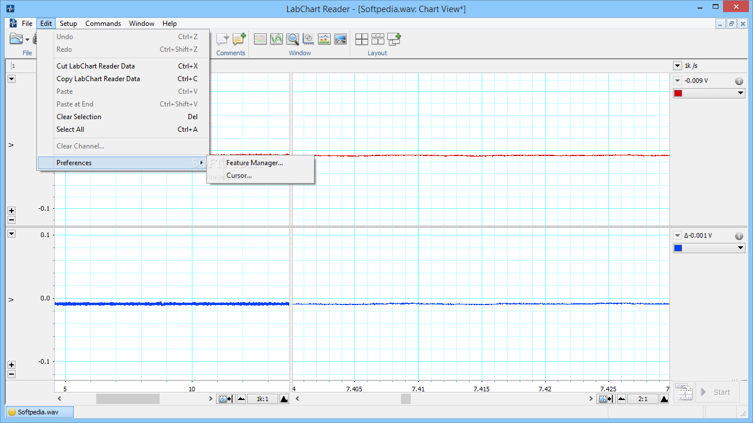Viewport: 753px width, 423px height.
Task: Open the File menu
Action: point(27,24)
